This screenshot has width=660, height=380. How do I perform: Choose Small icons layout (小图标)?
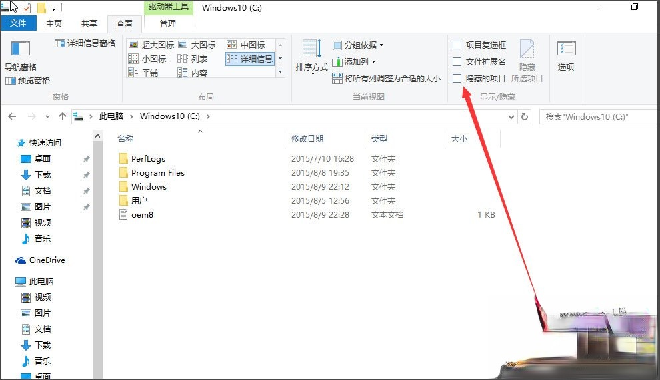coord(147,59)
